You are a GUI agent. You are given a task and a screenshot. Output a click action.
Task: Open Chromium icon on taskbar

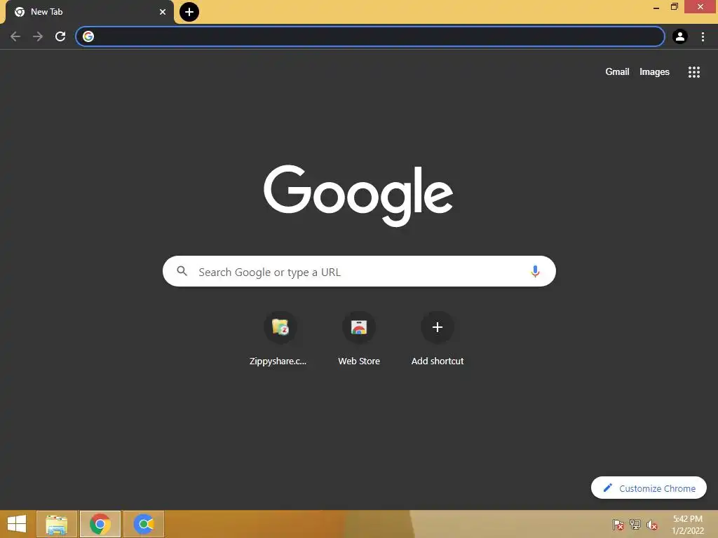[144, 524]
